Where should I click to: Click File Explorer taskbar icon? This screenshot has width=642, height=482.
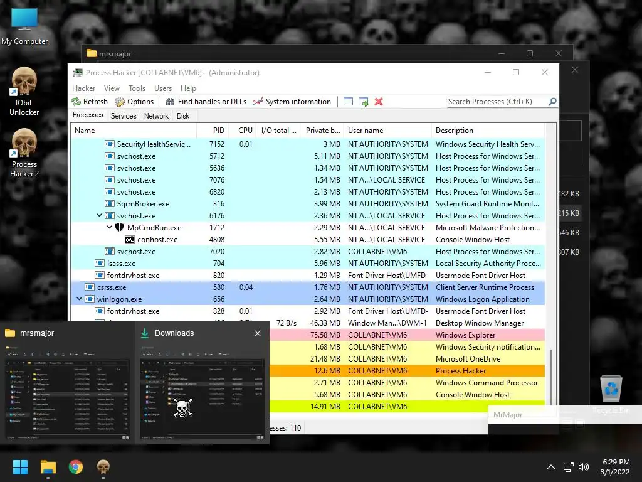[x=48, y=467]
